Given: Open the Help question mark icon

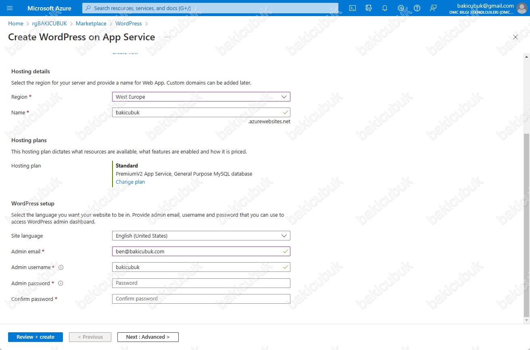Looking at the screenshot, I should tap(417, 8).
